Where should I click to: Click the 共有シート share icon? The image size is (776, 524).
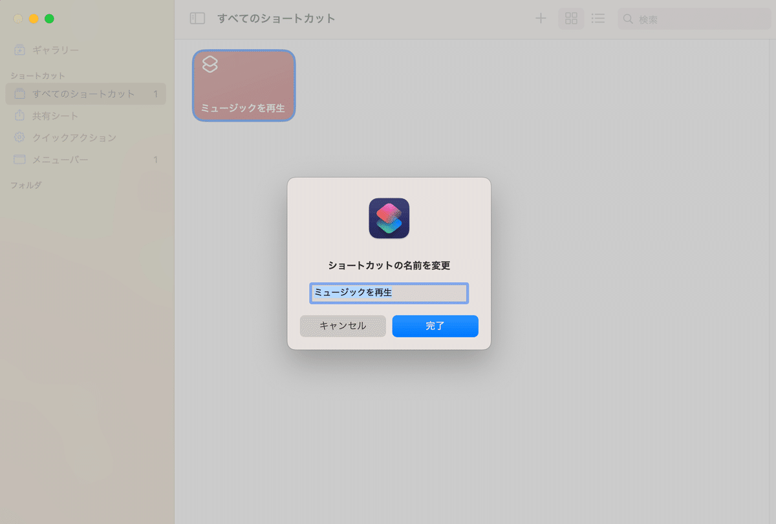click(x=19, y=116)
